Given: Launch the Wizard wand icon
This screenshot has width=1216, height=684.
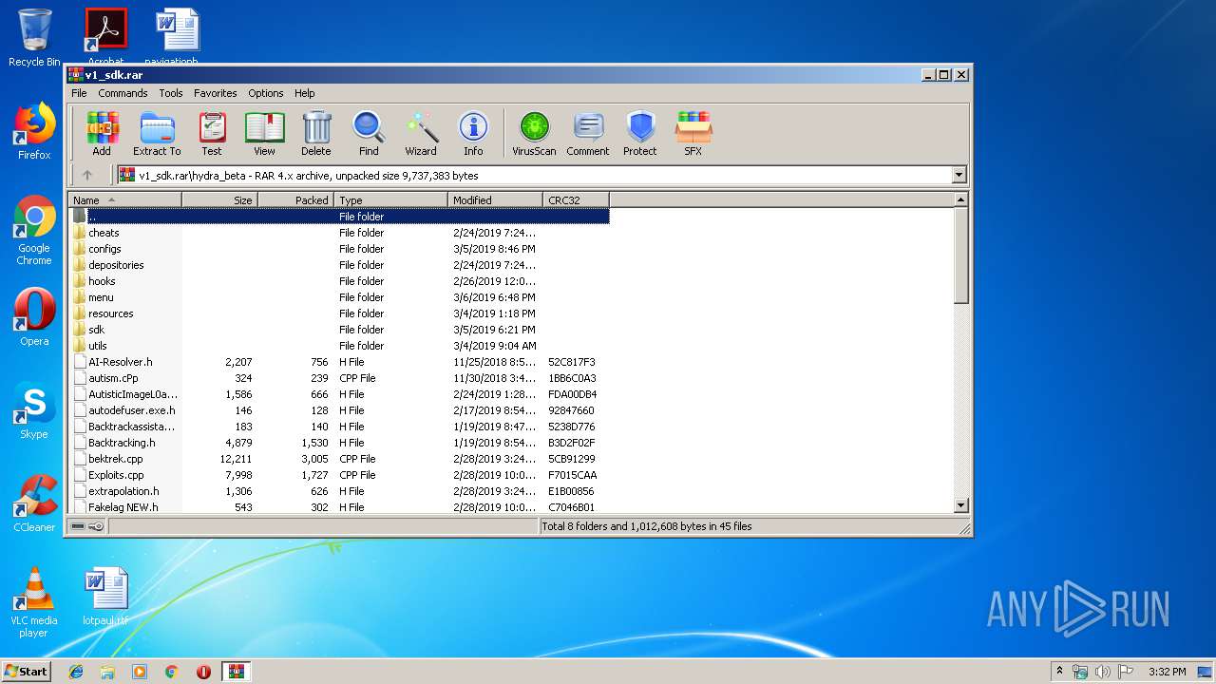Looking at the screenshot, I should tap(421, 134).
